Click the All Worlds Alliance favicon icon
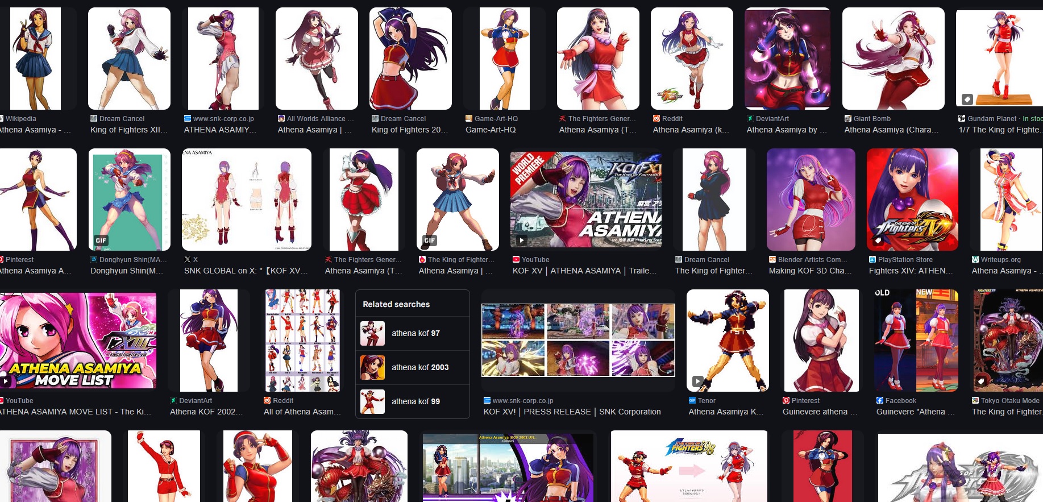 pos(281,118)
